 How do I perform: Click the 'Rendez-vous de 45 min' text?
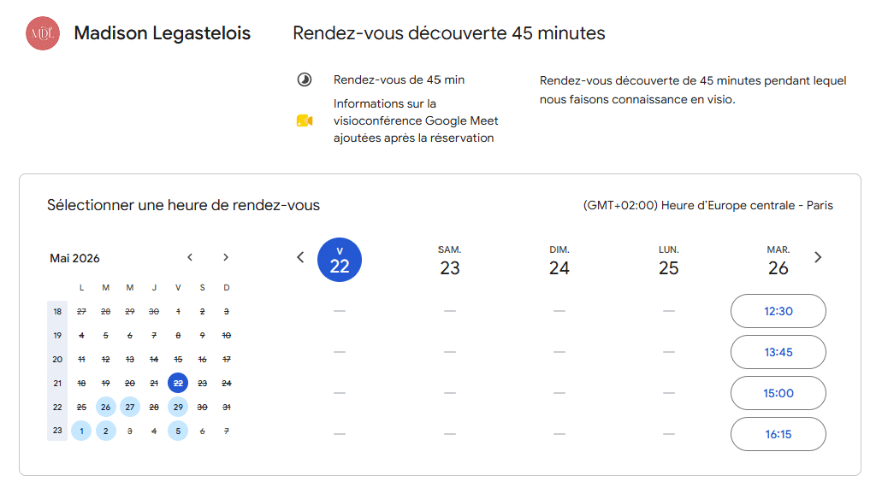point(399,79)
